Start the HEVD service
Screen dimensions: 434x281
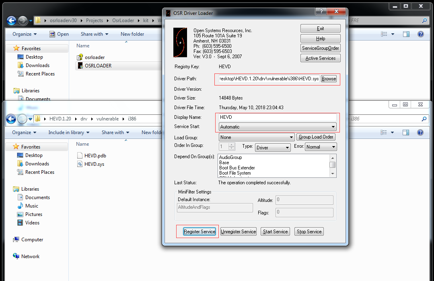(x=275, y=232)
